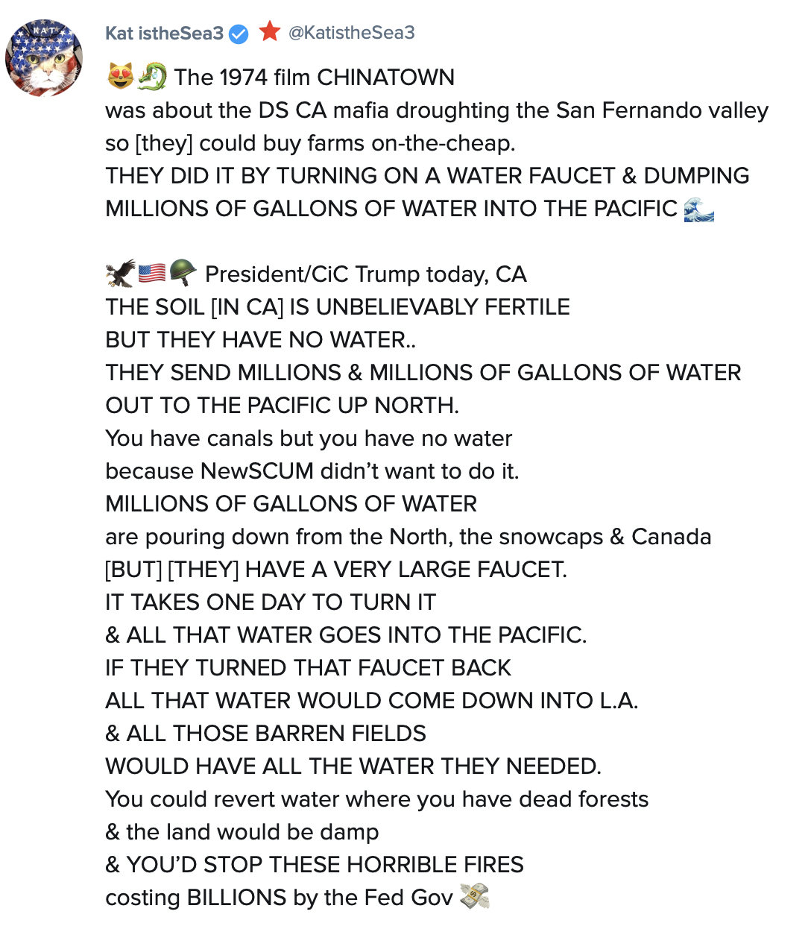Click the American flag emoji
The width and height of the screenshot is (811, 926).
(x=152, y=274)
